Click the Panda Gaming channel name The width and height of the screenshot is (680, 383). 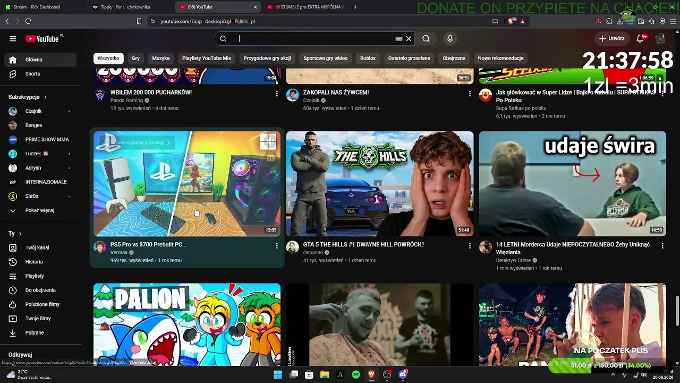pyautogui.click(x=126, y=101)
